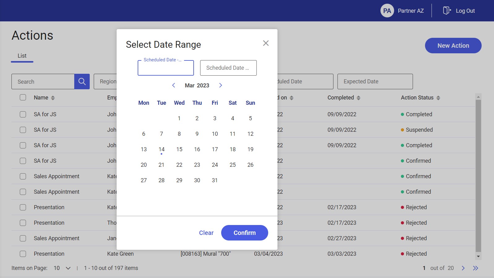
Task: Click the [008163] Mural "700" cell
Action: [x=206, y=254]
